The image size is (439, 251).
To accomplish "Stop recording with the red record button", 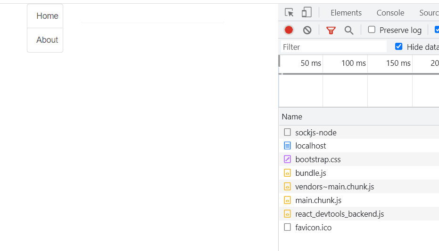I will (289, 30).
